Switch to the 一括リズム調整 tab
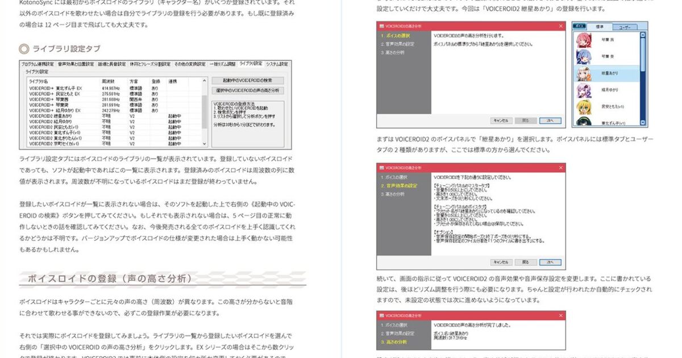The height and width of the screenshot is (358, 682). click(222, 64)
